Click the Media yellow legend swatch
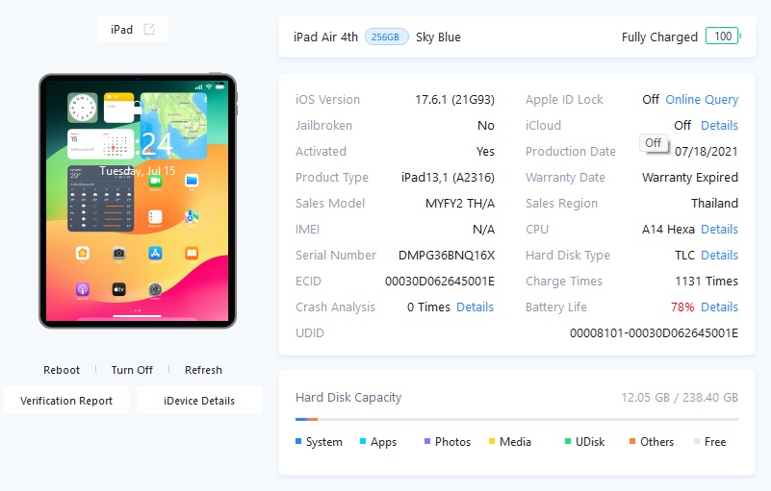Screen dimensions: 771x491 pos(492,441)
